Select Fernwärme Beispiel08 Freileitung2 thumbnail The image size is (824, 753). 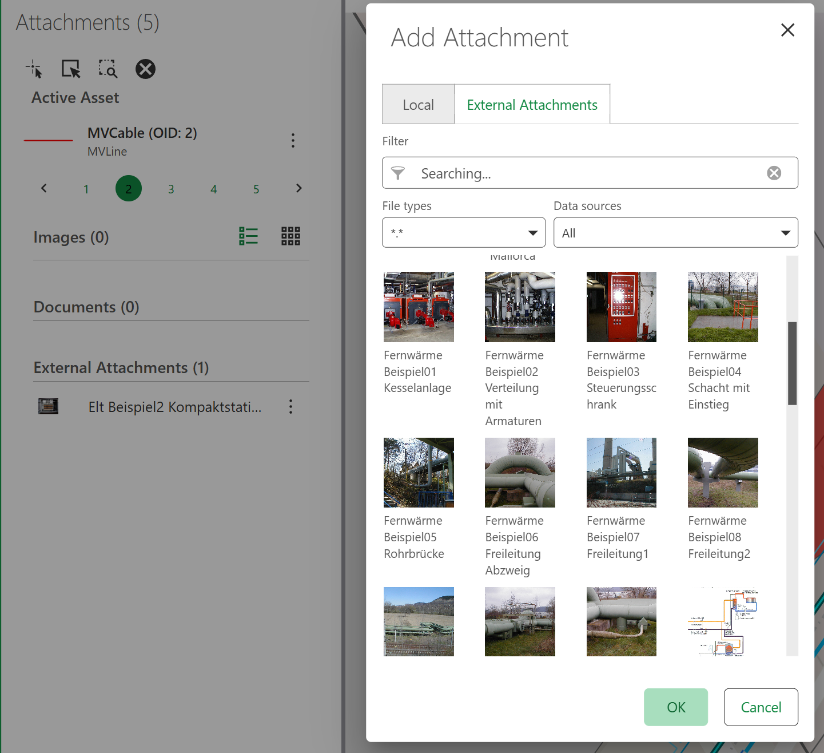click(723, 473)
